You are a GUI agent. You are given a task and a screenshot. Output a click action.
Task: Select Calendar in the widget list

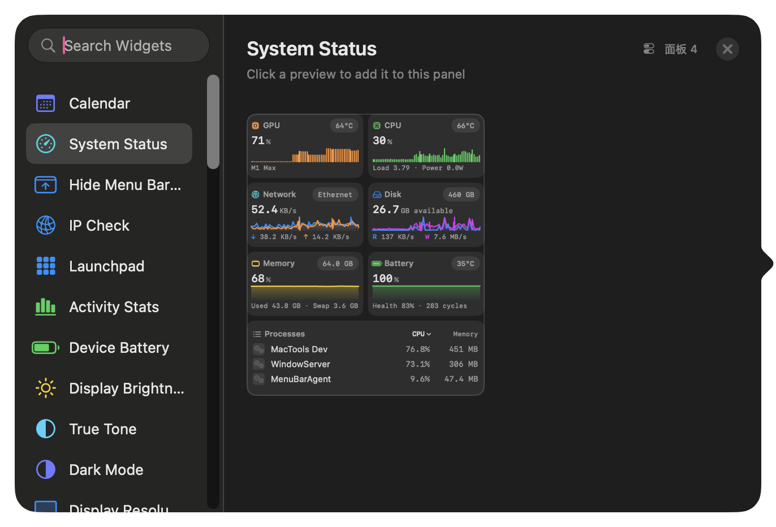(x=109, y=103)
